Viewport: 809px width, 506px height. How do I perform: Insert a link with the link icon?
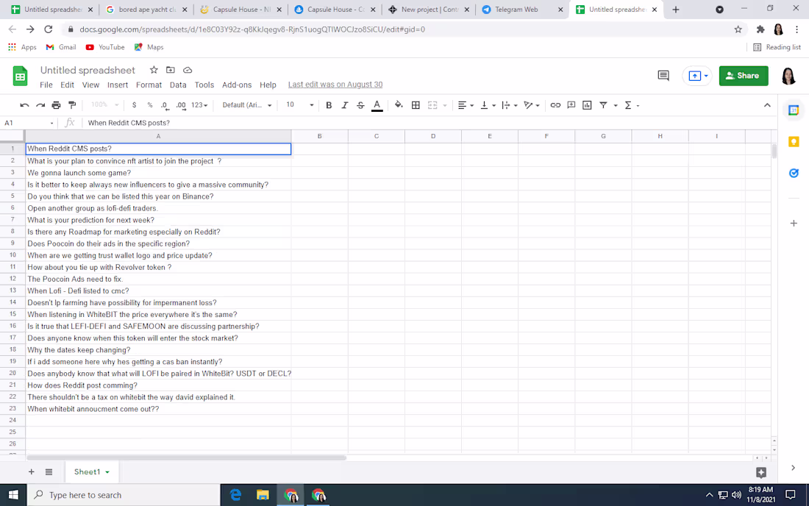point(555,104)
